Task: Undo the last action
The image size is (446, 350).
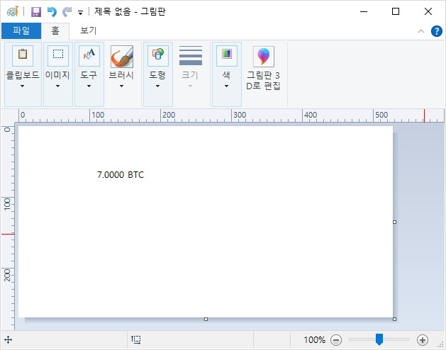Action: (52, 12)
